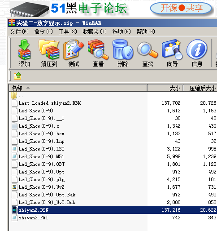Click the size value 5,999
The width and height of the screenshot is (217, 231).
174,156
